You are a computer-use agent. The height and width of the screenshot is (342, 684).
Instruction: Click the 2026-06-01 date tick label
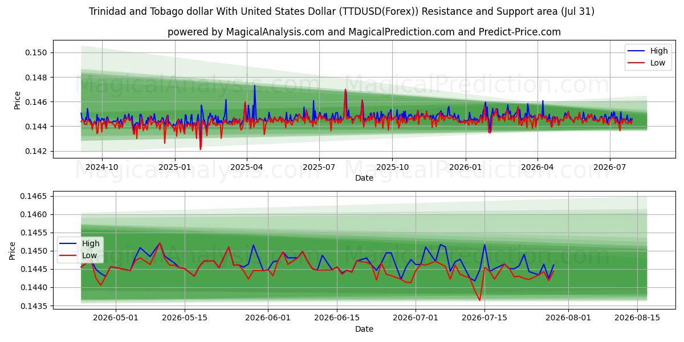[268, 318]
